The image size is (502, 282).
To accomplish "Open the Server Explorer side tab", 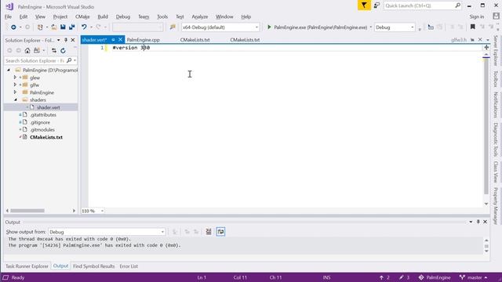I will [x=496, y=50].
